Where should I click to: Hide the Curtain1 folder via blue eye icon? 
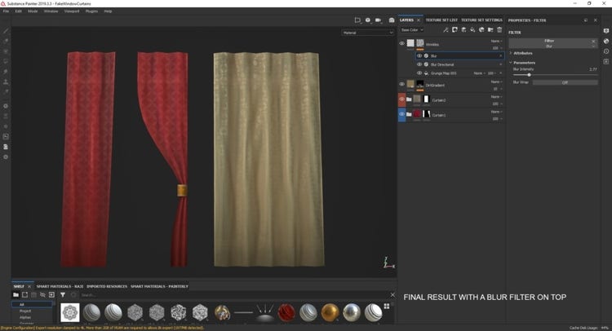point(401,115)
